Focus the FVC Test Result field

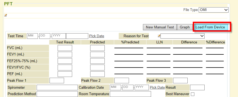tap(65, 48)
